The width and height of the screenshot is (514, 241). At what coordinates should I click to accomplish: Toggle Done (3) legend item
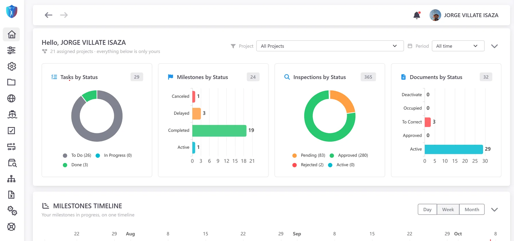point(75,165)
